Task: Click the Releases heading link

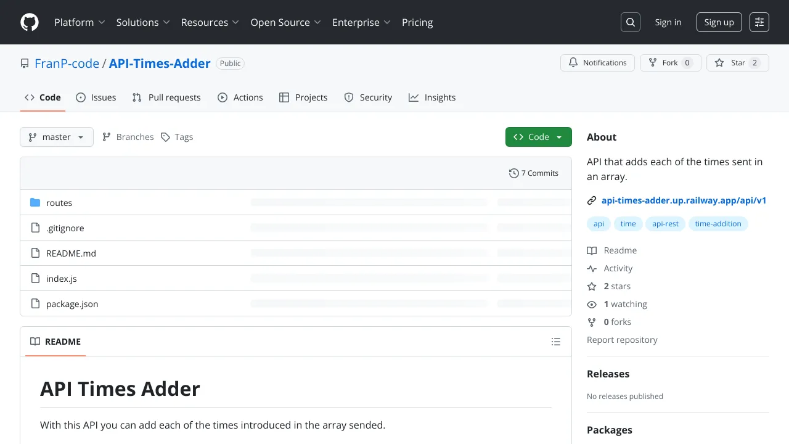Action: [x=608, y=374]
